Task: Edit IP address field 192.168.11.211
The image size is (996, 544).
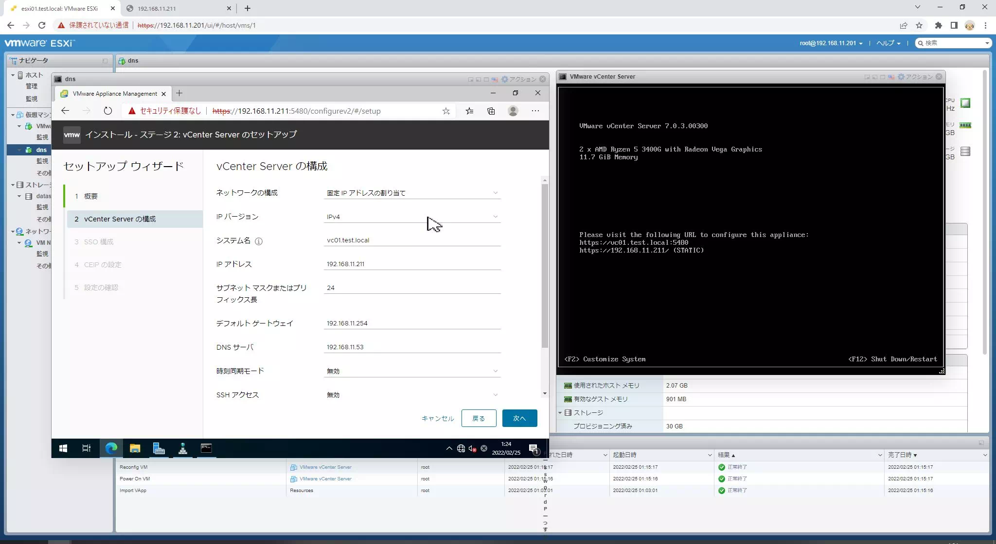Action: tap(412, 264)
